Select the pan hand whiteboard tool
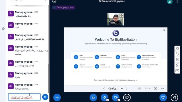 coord(177,48)
